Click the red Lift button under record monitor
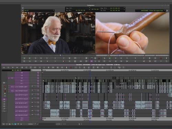 [161, 58]
